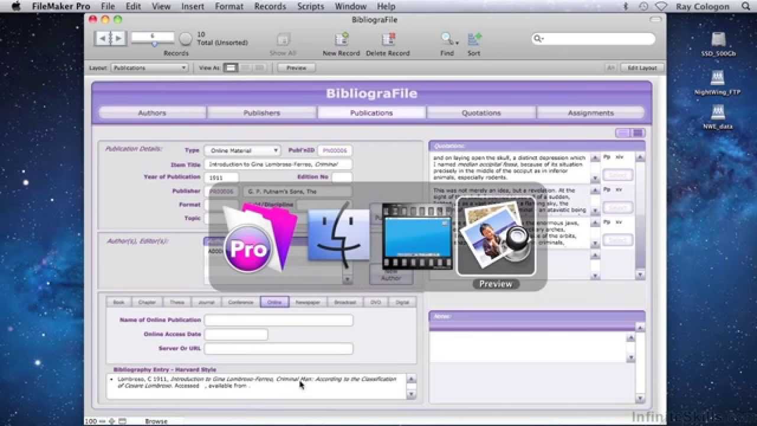Switch to the Quotations tab
Screen dimensions: 757x426
[481, 112]
